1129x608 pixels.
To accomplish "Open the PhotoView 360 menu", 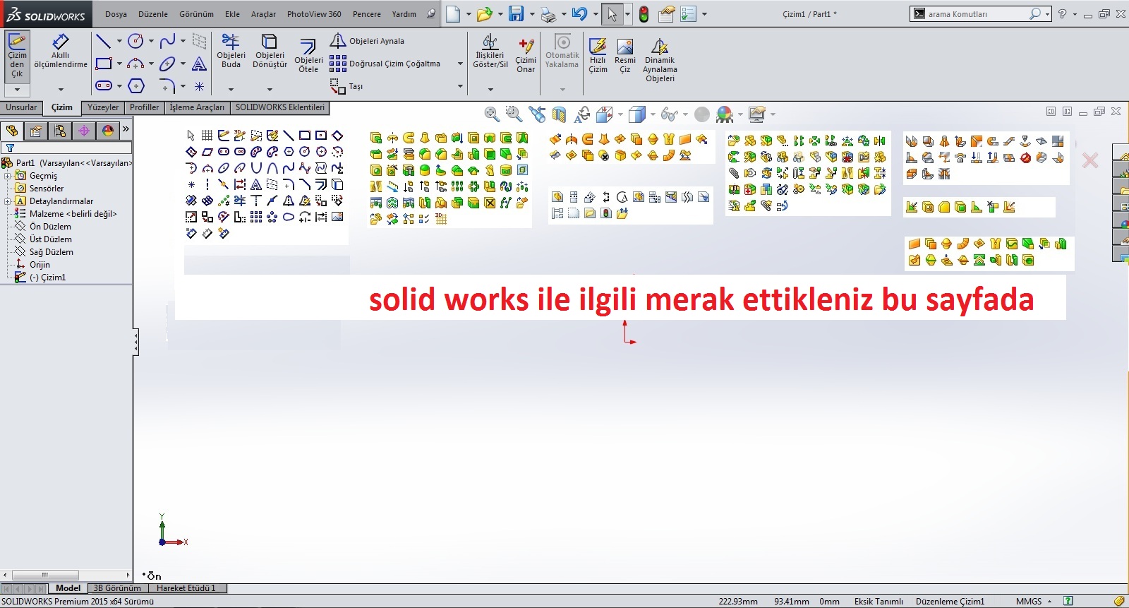I will 314,14.
